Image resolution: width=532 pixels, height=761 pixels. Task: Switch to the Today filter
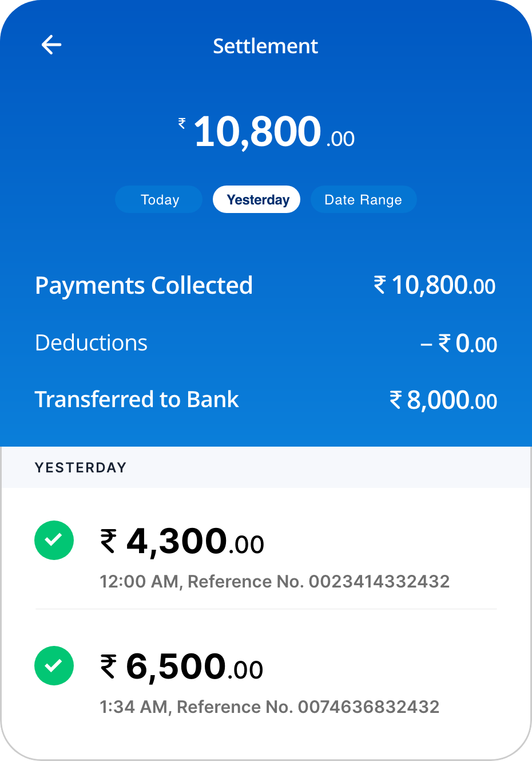pyautogui.click(x=158, y=199)
